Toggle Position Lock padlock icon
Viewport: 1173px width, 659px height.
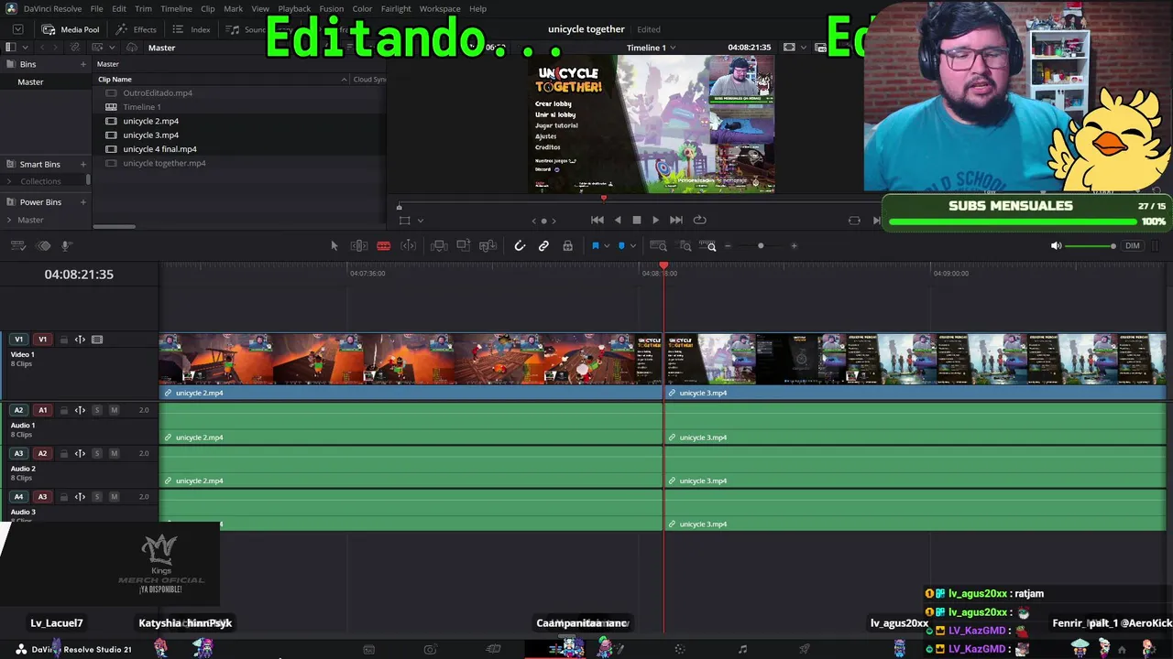(x=568, y=245)
